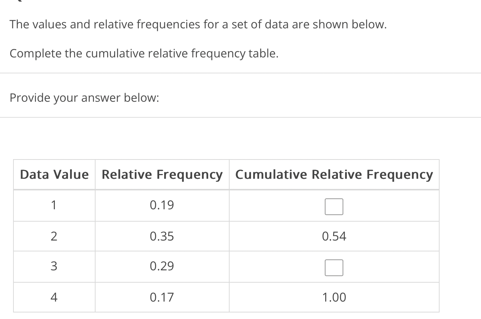Screen dimensions: 481x319
Task: Click the 'Provide your answer below' text
Action: pos(84,98)
